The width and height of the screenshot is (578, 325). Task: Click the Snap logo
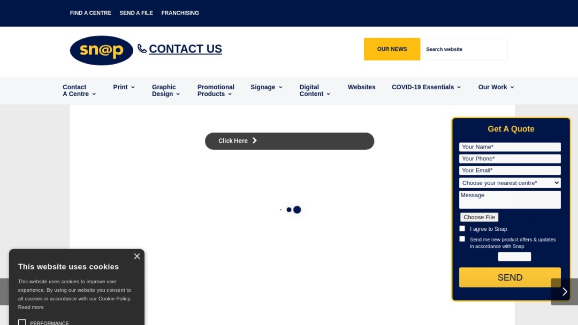click(101, 50)
